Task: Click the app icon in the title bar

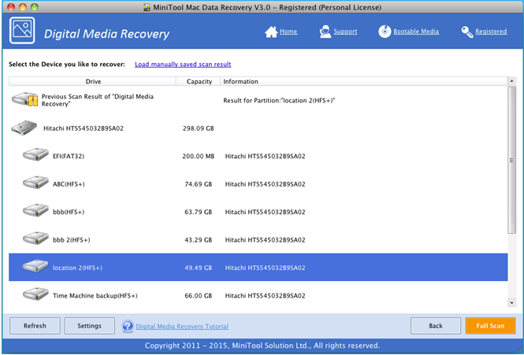Action: tap(147, 7)
